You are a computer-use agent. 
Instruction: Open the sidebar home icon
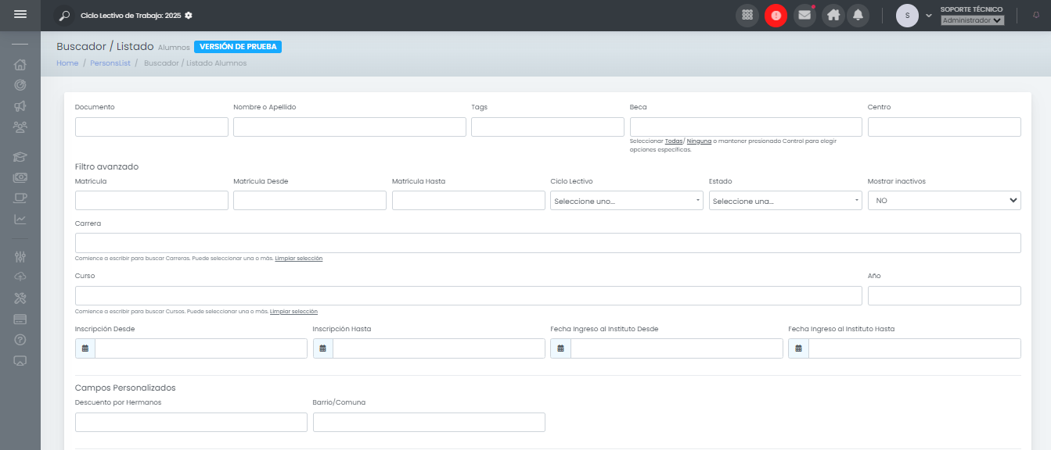point(20,65)
